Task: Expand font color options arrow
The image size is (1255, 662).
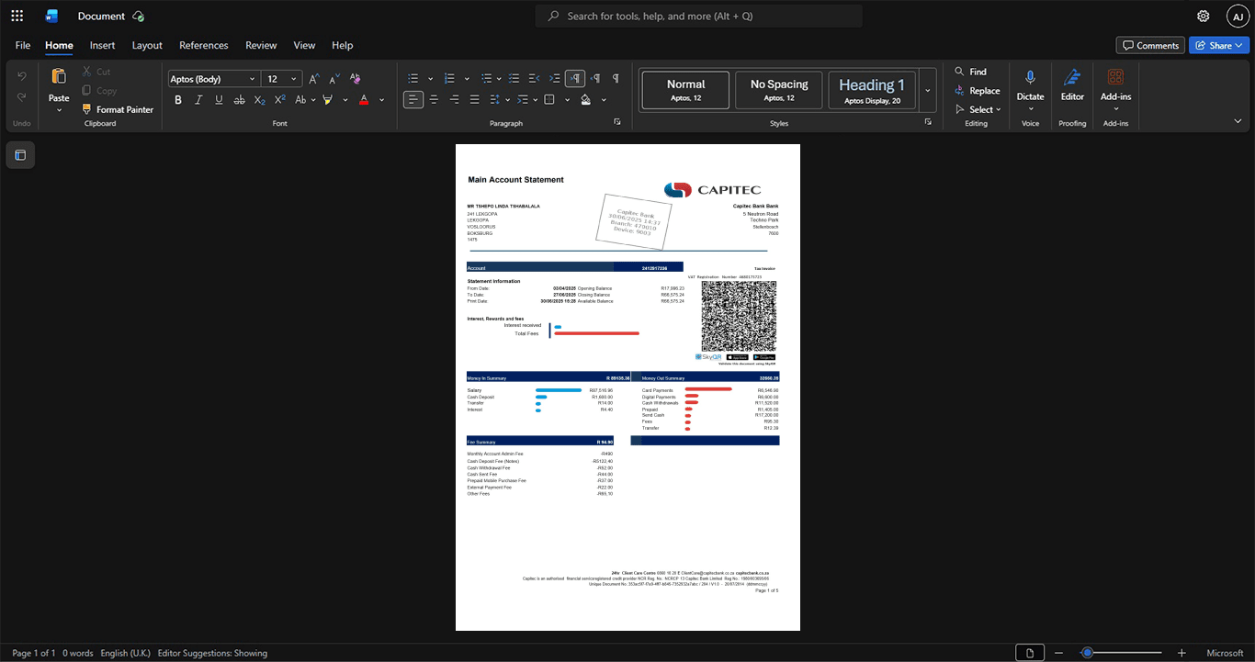Action: click(x=382, y=100)
